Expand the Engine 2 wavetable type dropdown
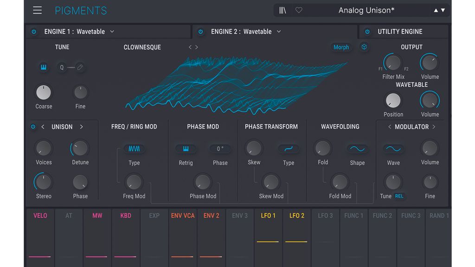The image size is (475, 267). (x=278, y=32)
